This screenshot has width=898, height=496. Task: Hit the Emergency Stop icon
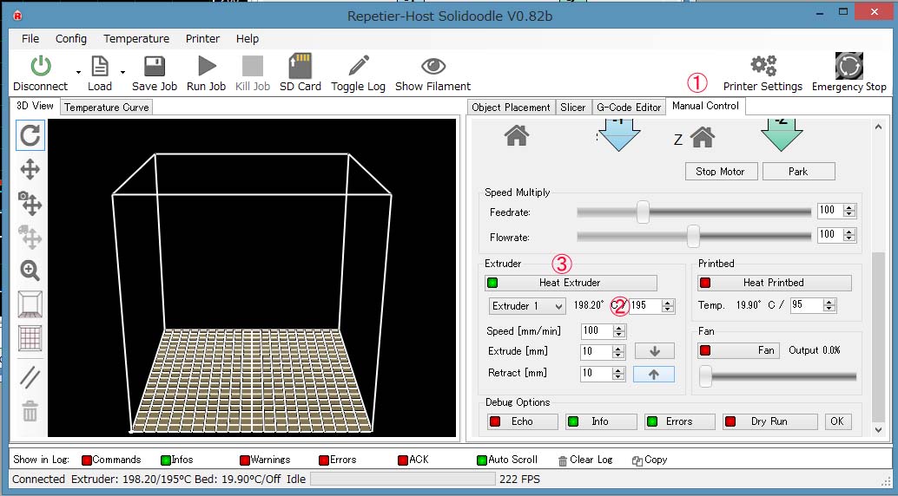point(848,66)
